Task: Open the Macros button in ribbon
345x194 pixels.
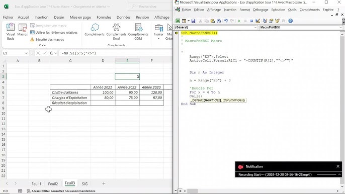Action: [x=23, y=30]
